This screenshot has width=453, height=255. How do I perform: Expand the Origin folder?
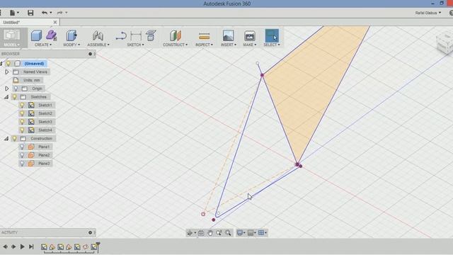tap(6, 89)
